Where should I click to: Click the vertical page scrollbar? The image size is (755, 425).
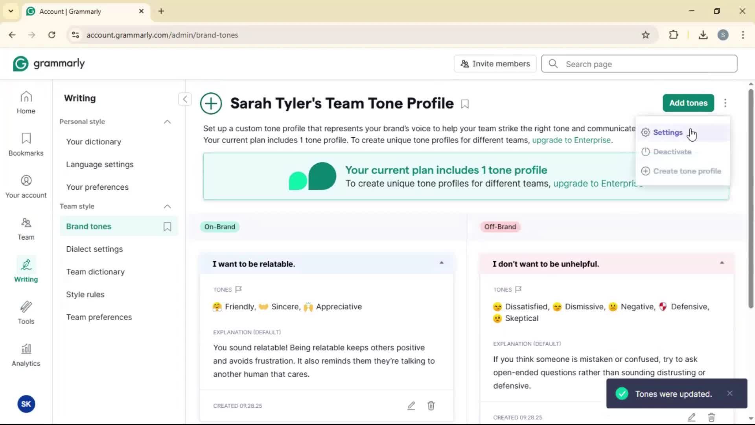pos(750,199)
